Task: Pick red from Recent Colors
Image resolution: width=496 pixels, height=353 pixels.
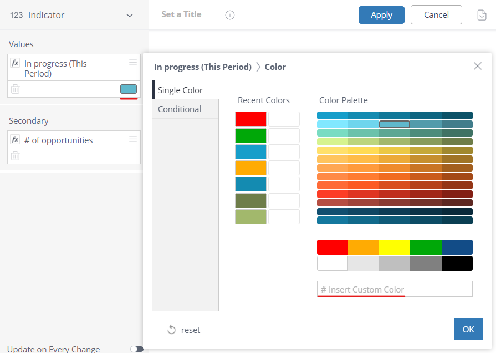Action: coord(250,119)
